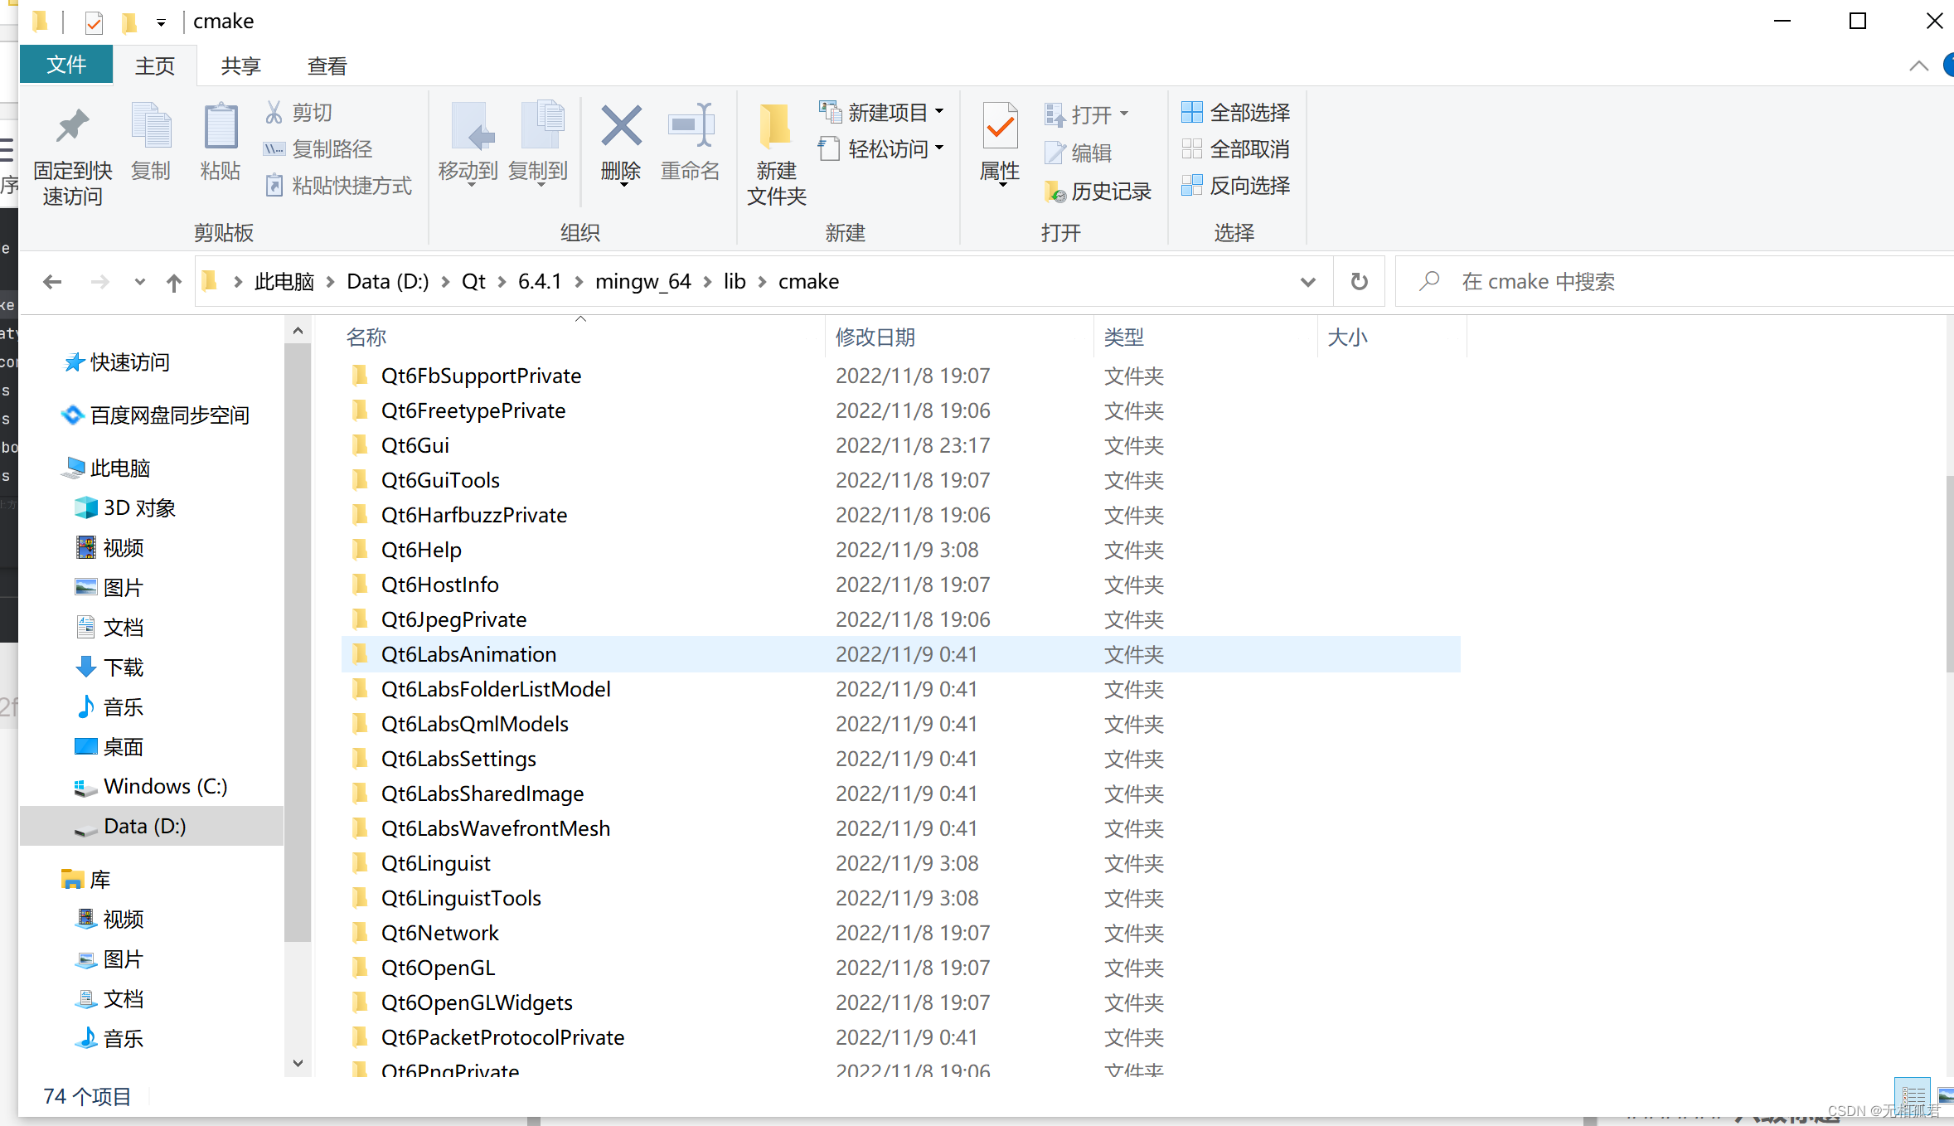Sort by Type column header
This screenshot has width=1954, height=1126.
click(1206, 337)
